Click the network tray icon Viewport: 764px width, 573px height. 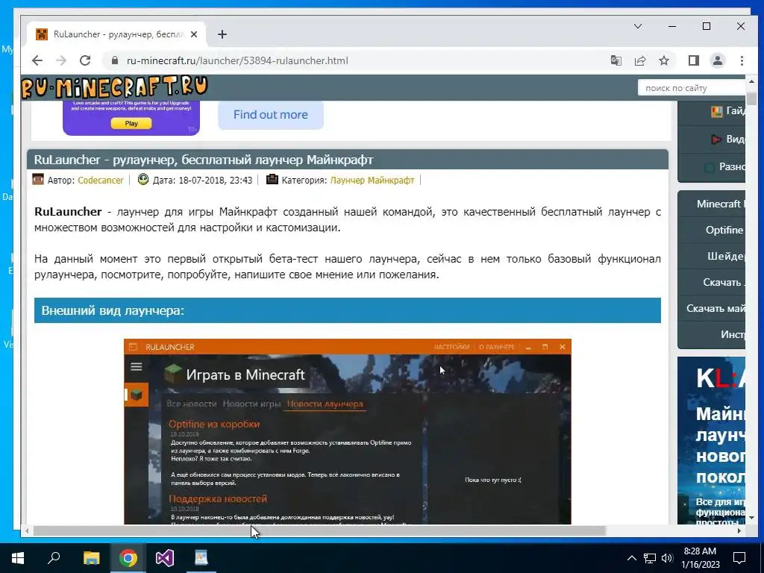[650, 558]
